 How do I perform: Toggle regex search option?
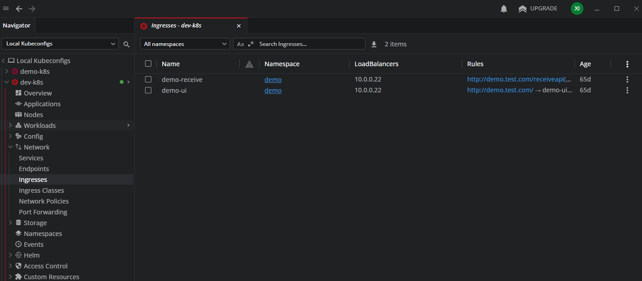pyautogui.click(x=251, y=44)
